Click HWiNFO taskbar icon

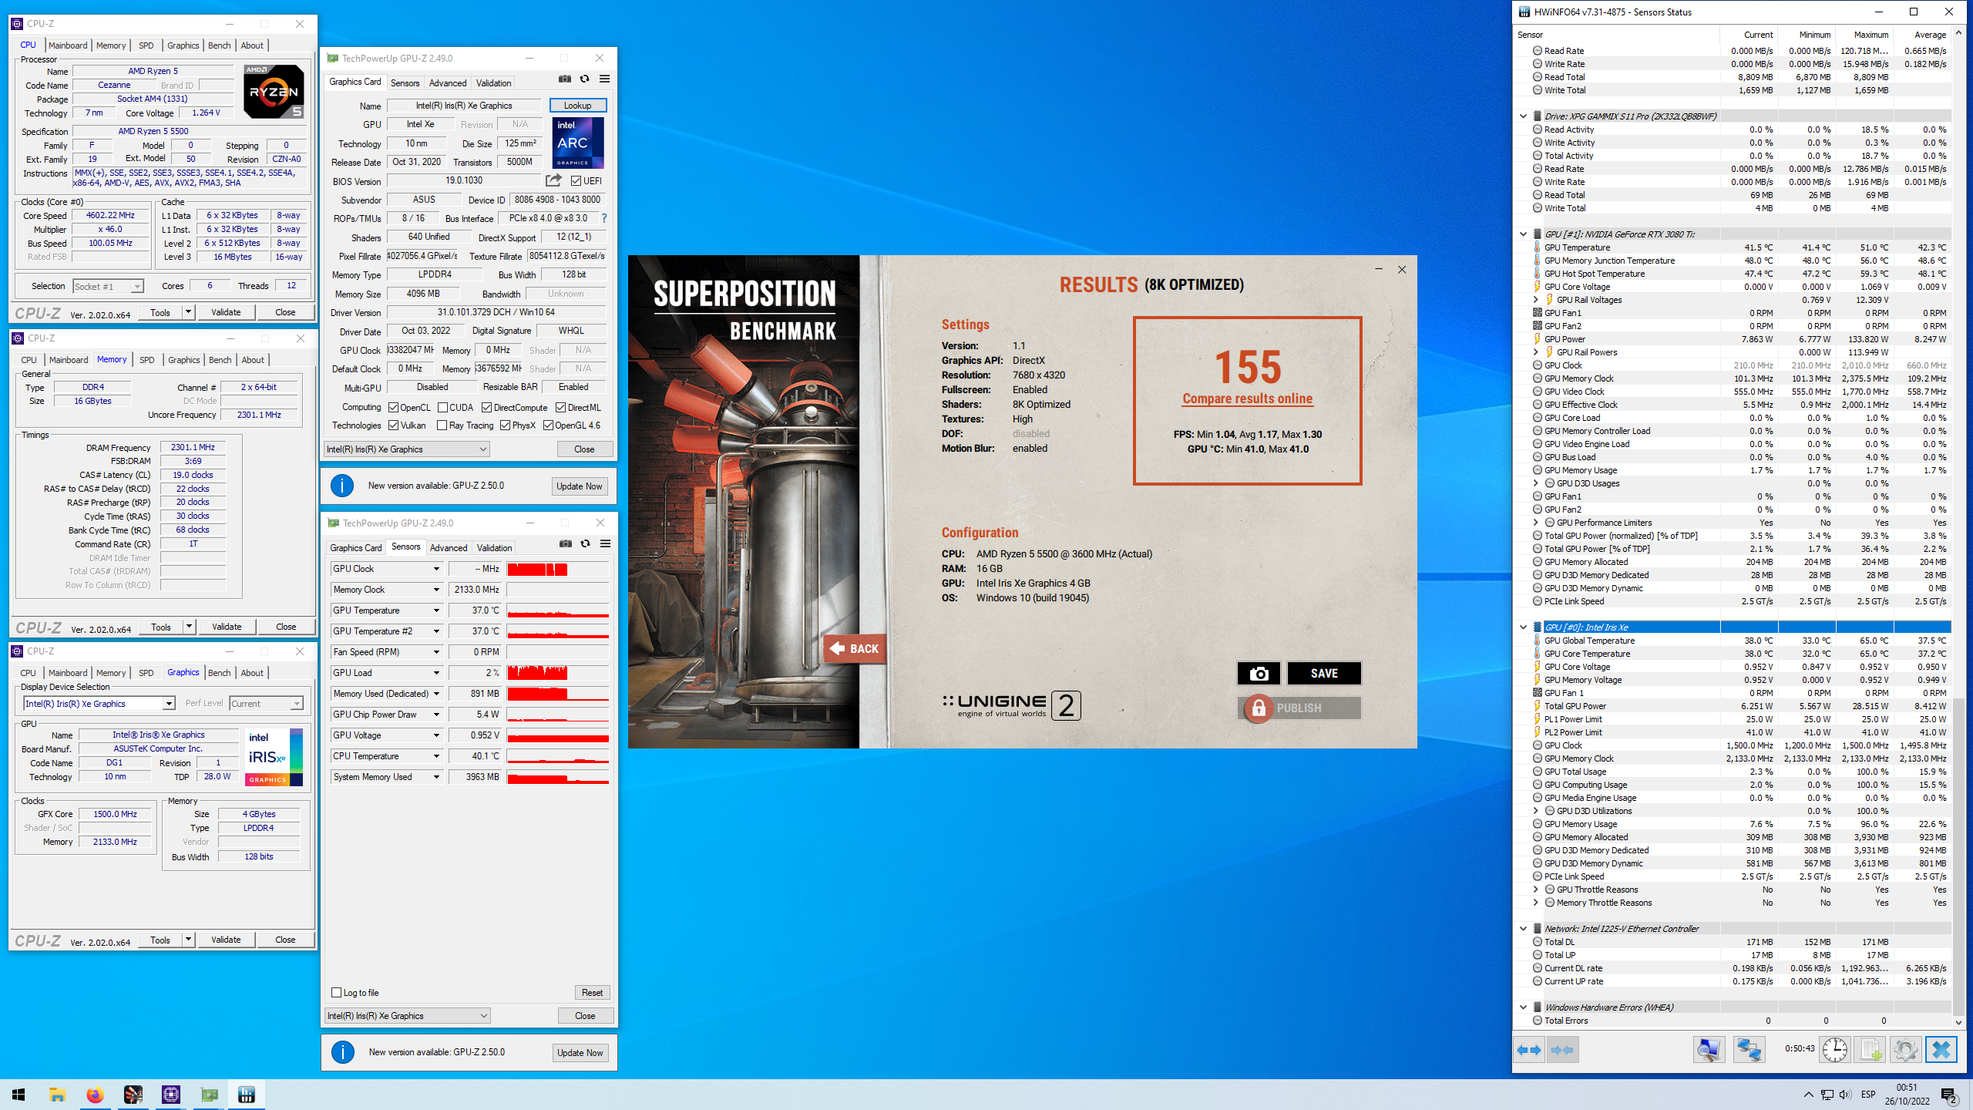[x=247, y=1095]
